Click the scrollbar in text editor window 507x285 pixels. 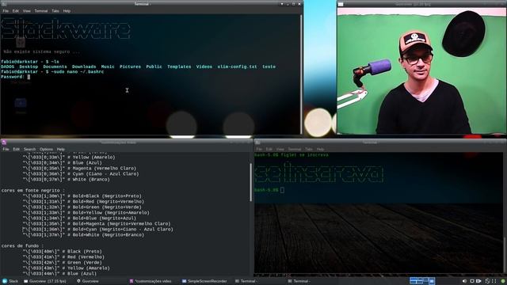tap(251, 183)
